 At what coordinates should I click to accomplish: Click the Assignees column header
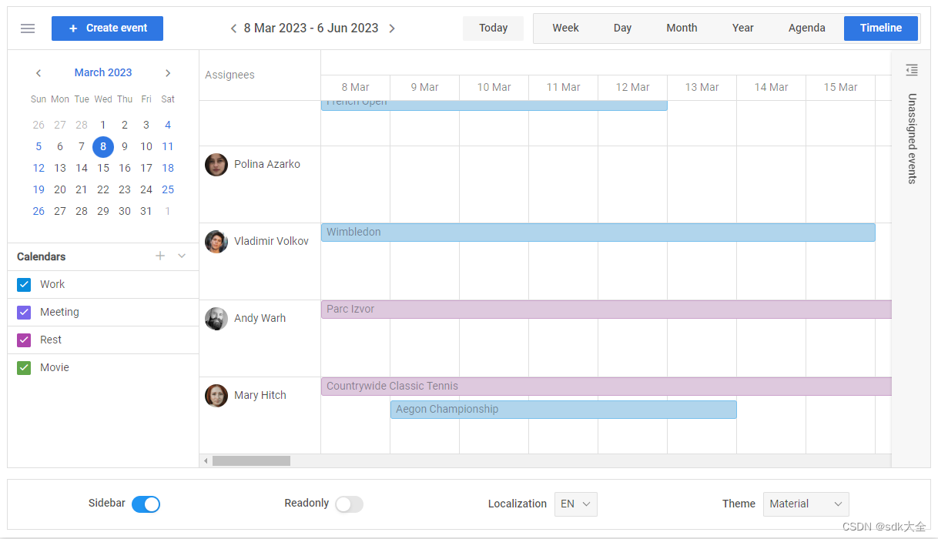pos(260,75)
